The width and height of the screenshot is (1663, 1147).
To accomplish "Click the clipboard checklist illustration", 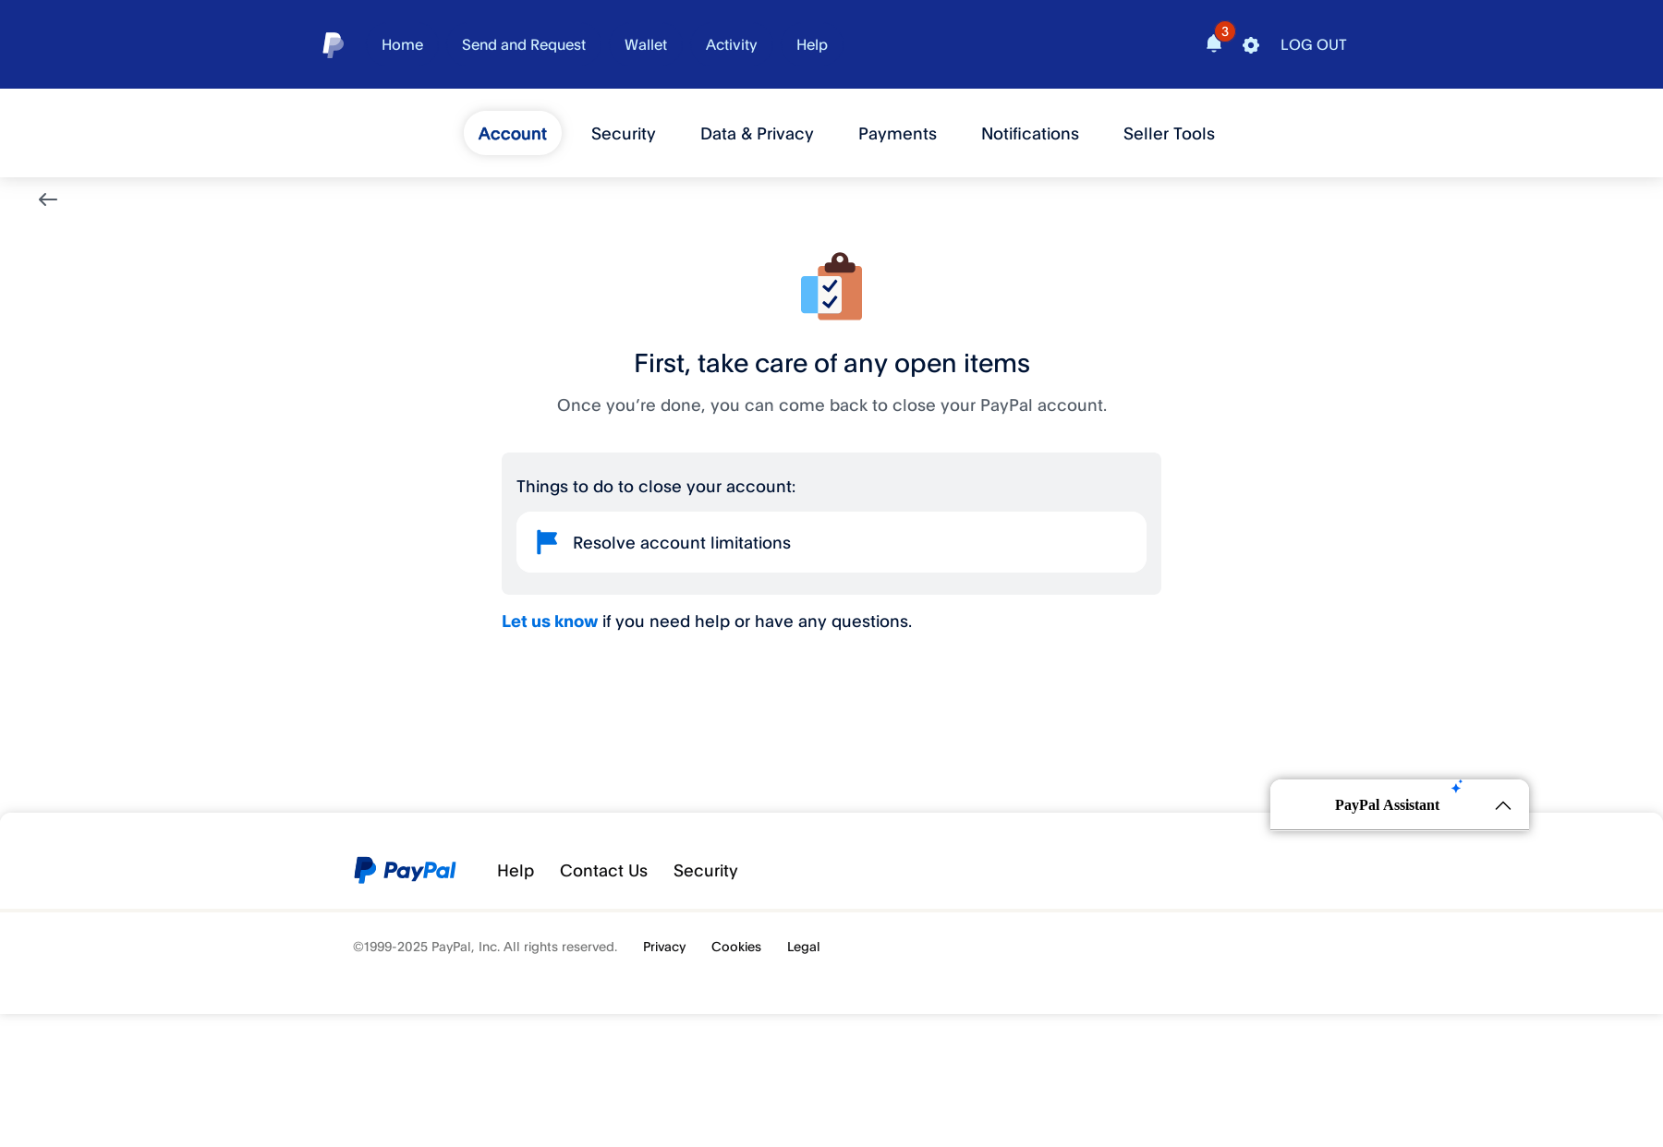I will (831, 286).
